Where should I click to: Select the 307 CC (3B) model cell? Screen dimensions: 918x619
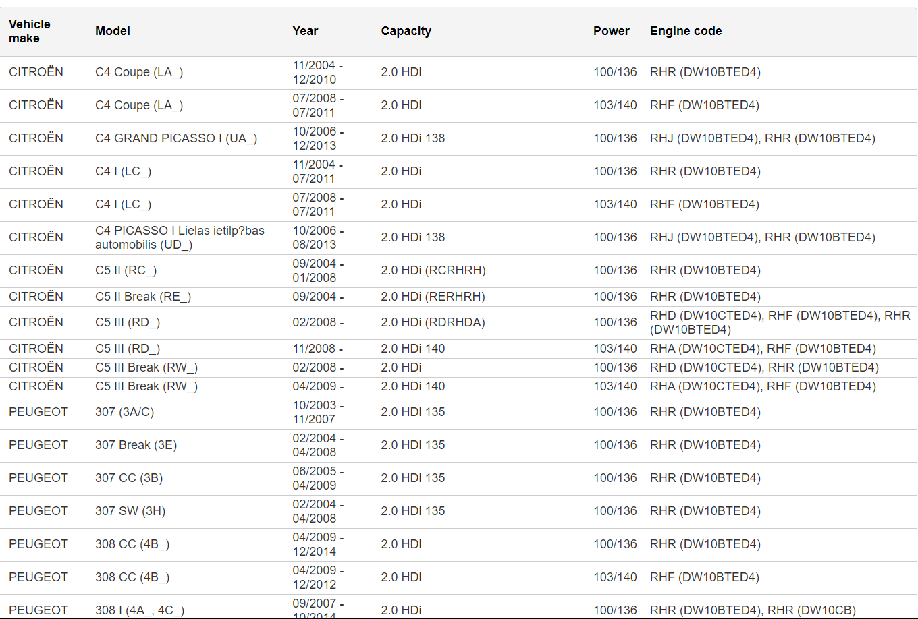point(129,478)
